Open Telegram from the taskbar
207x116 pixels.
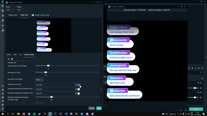pos(82,114)
